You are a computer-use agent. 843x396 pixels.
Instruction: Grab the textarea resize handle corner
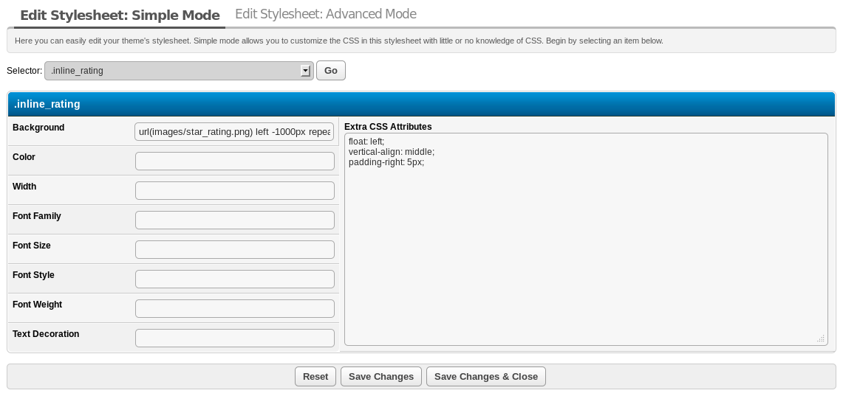[821, 339]
